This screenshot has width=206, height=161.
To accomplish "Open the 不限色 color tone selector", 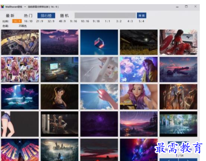I will (x=23, y=26).
